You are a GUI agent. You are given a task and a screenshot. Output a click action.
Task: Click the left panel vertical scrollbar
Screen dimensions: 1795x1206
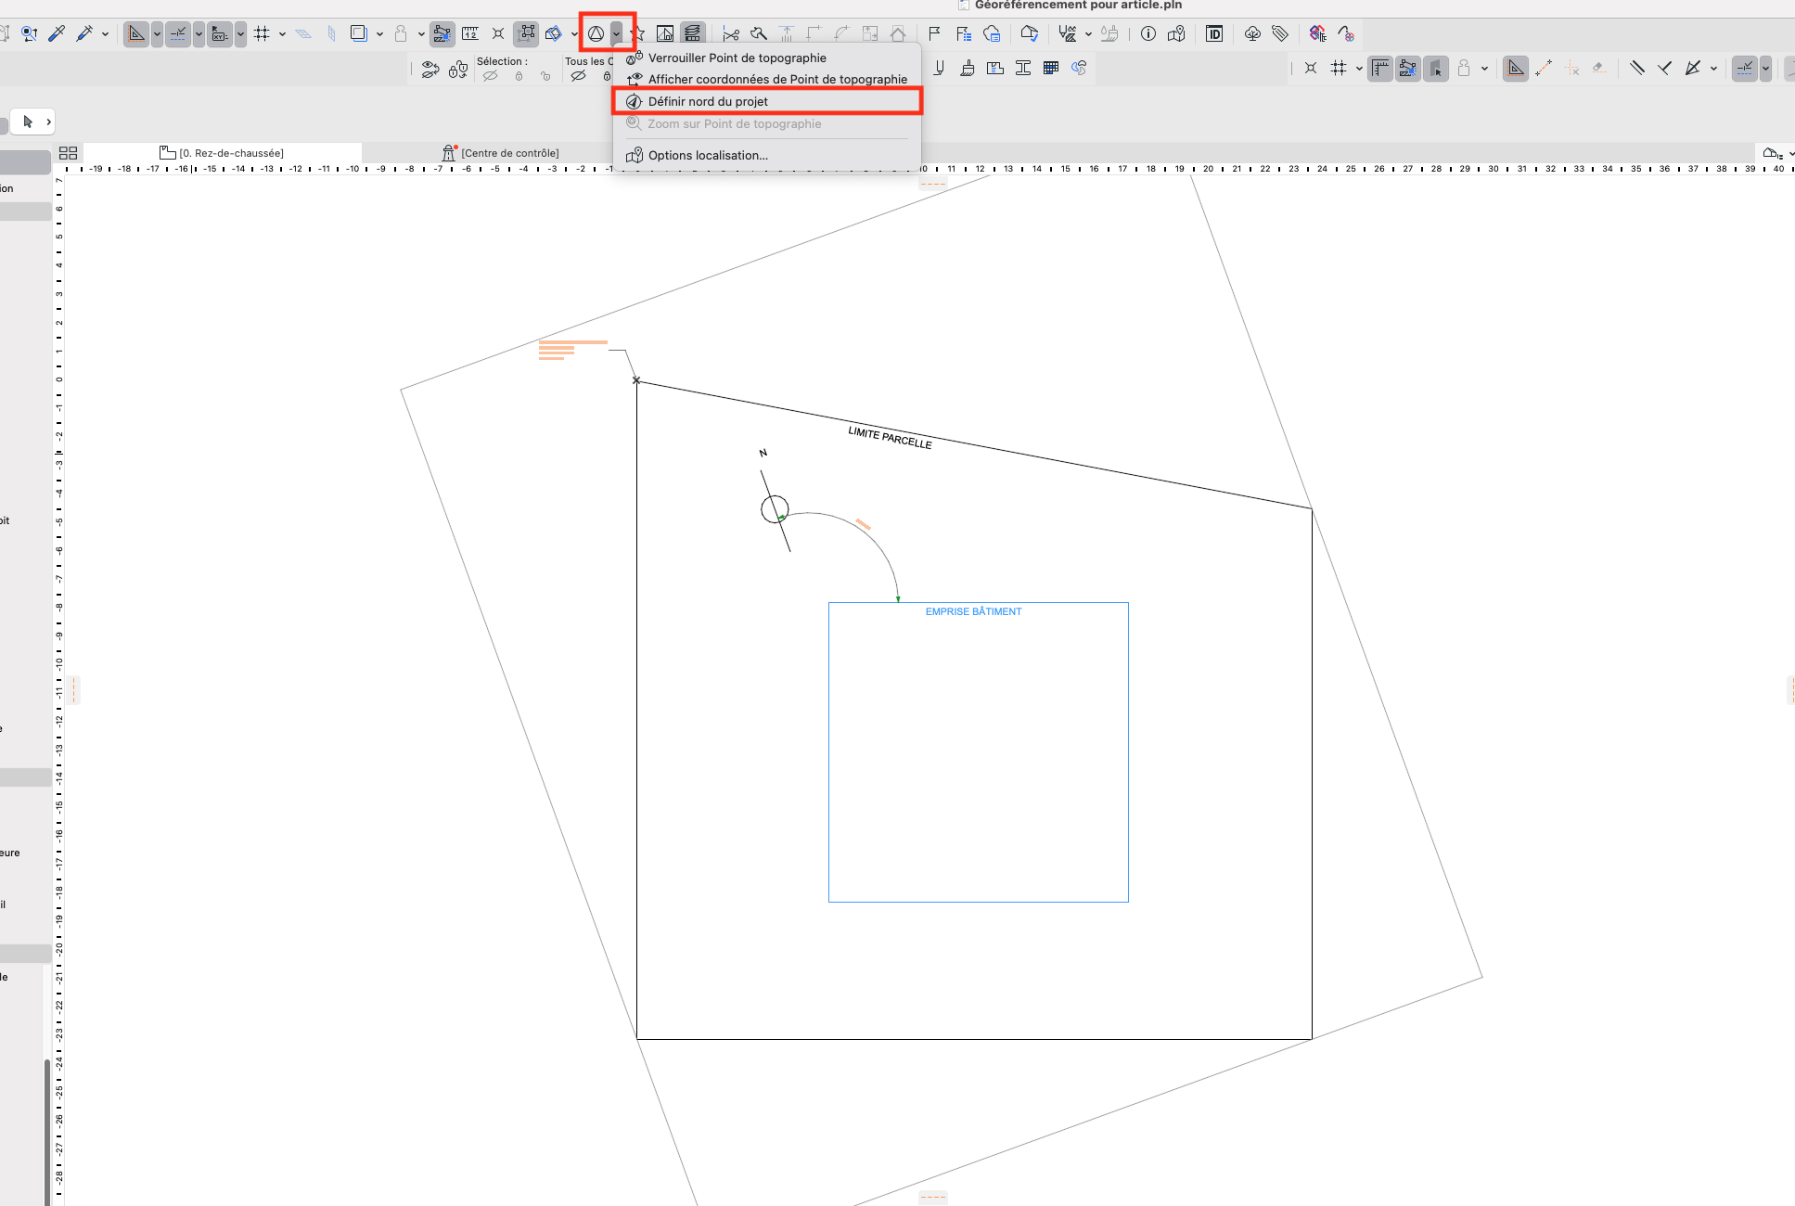[46, 1132]
